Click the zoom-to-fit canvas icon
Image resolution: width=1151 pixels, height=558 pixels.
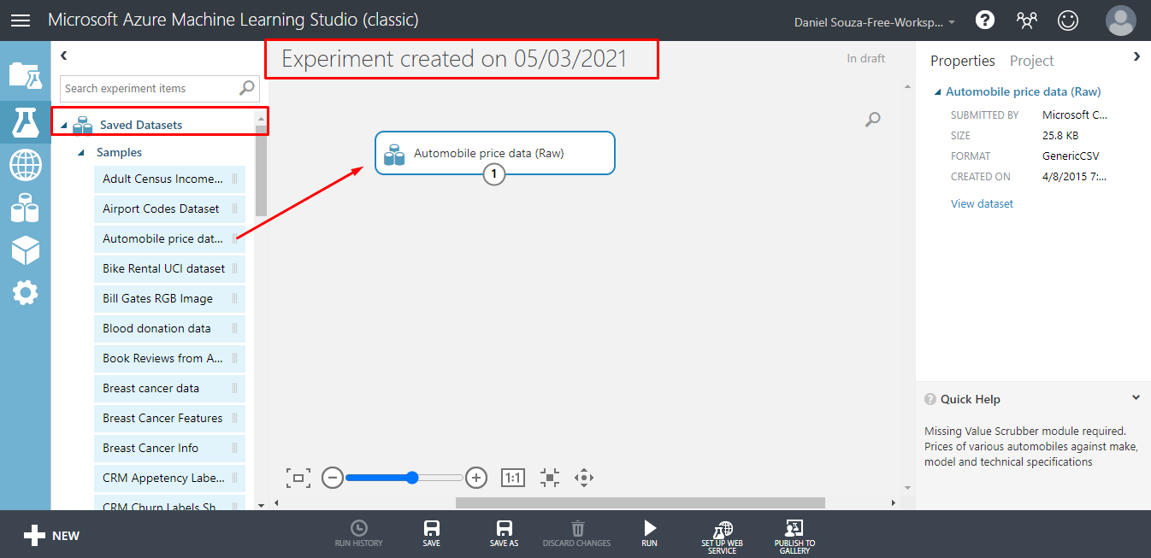(x=298, y=478)
